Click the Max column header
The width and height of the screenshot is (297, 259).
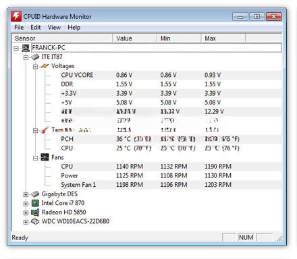pos(223,38)
